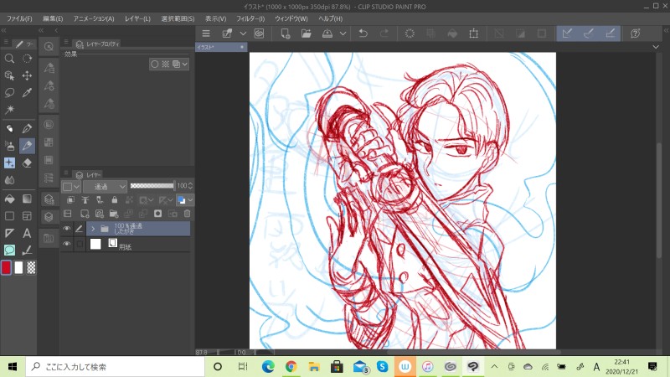Select the Correct line tool

click(x=27, y=250)
